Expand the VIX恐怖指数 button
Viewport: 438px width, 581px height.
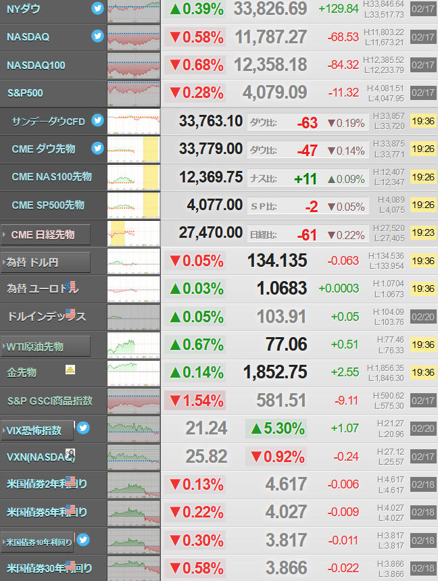tap(37, 430)
